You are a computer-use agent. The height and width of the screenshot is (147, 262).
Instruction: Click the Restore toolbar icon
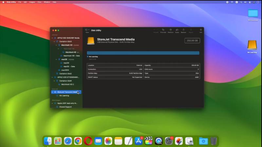184,30
